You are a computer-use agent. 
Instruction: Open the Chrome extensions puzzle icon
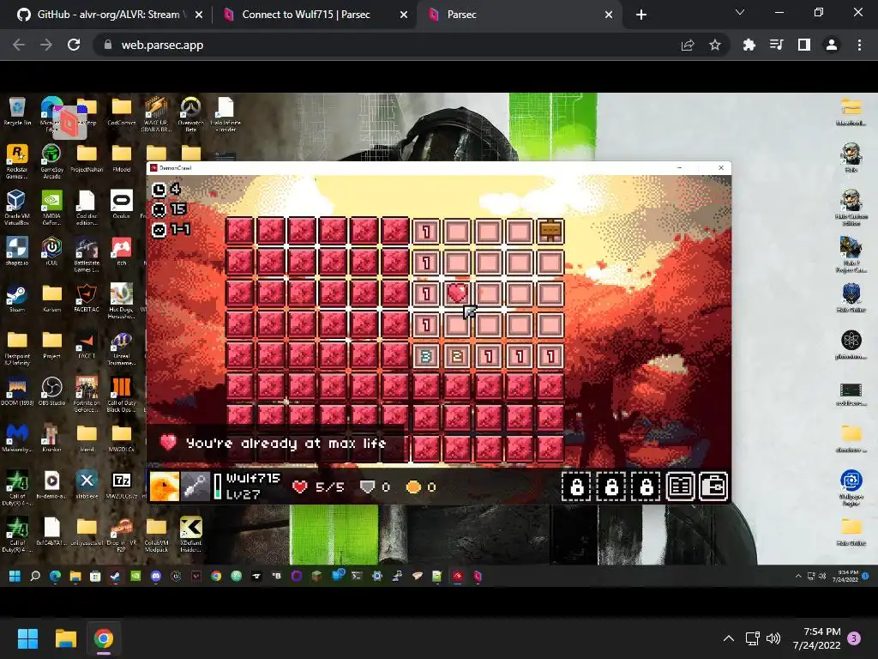749,45
